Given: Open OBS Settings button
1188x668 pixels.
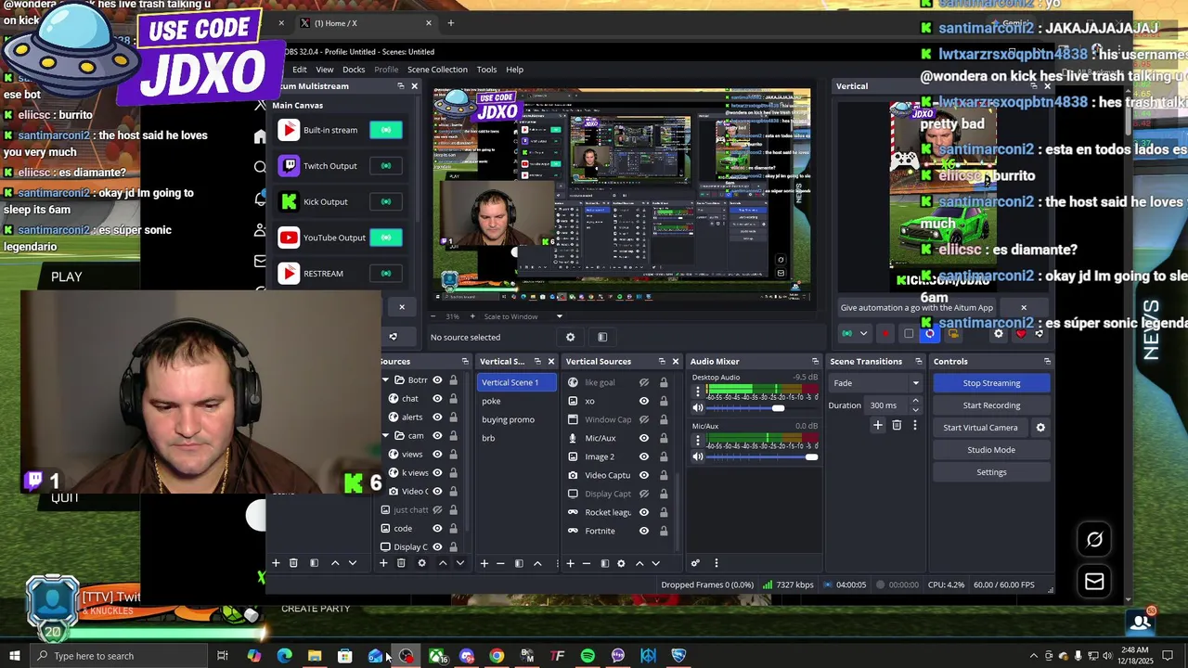Looking at the screenshot, I should coord(991,472).
